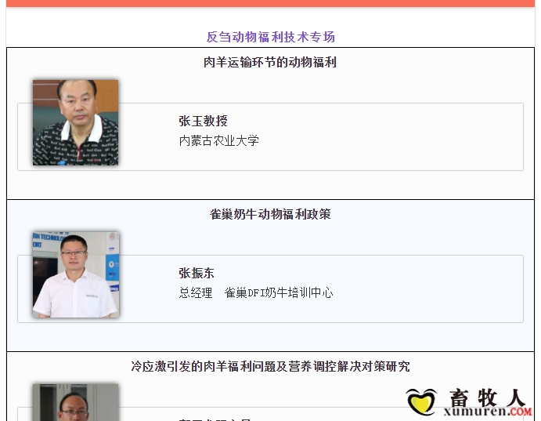Select the speaker name 张玉教授
The image size is (541, 421).
click(x=203, y=121)
